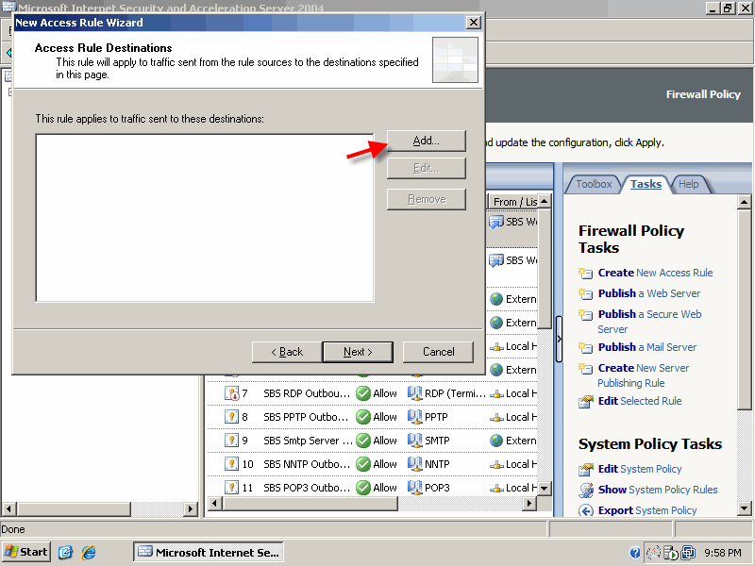Image resolution: width=755 pixels, height=566 pixels.
Task: Click inside the empty destinations list box
Action: point(205,218)
